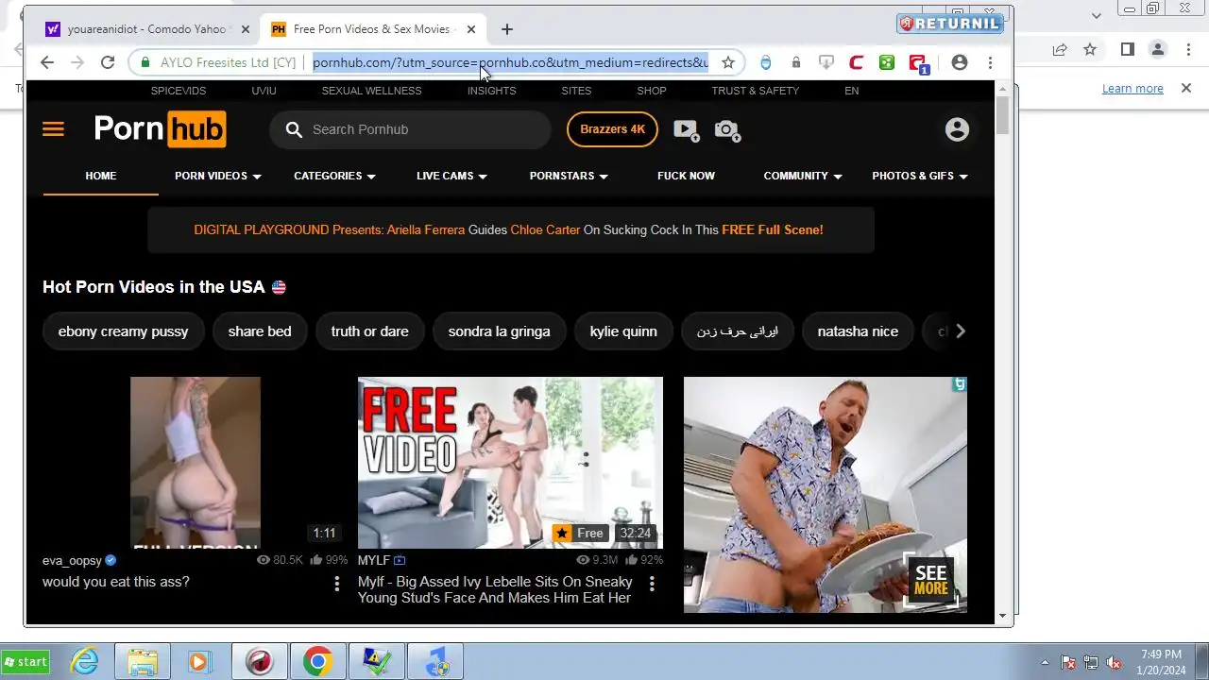The height and width of the screenshot is (680, 1209).
Task: Open the INSIGHTS top menu item
Action: pos(491,91)
